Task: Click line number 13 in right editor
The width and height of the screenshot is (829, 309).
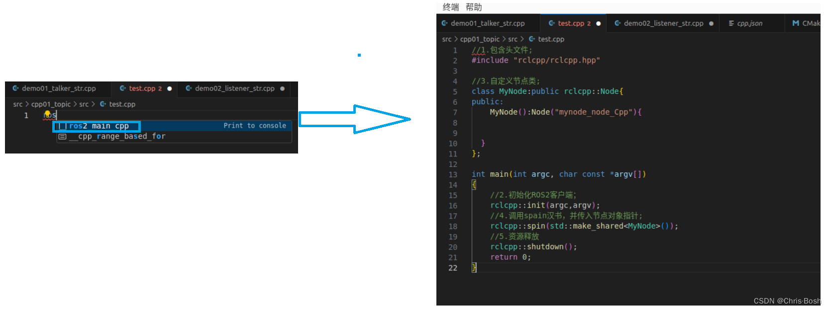Action: coord(453,175)
